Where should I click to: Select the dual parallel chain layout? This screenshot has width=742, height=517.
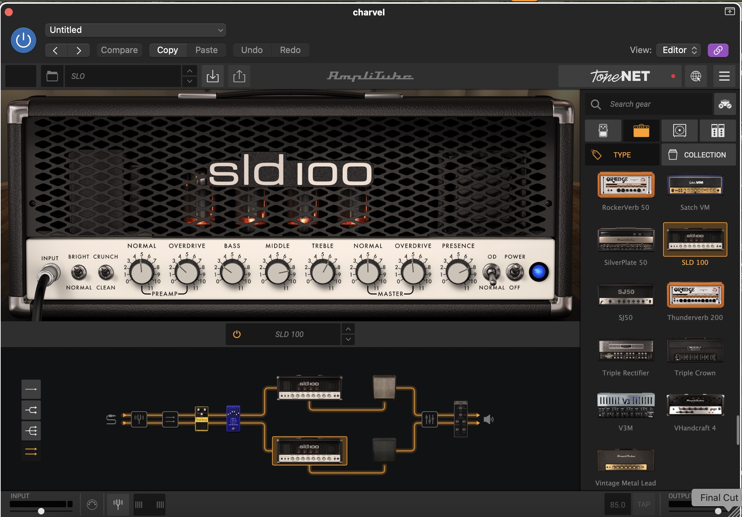(x=31, y=452)
